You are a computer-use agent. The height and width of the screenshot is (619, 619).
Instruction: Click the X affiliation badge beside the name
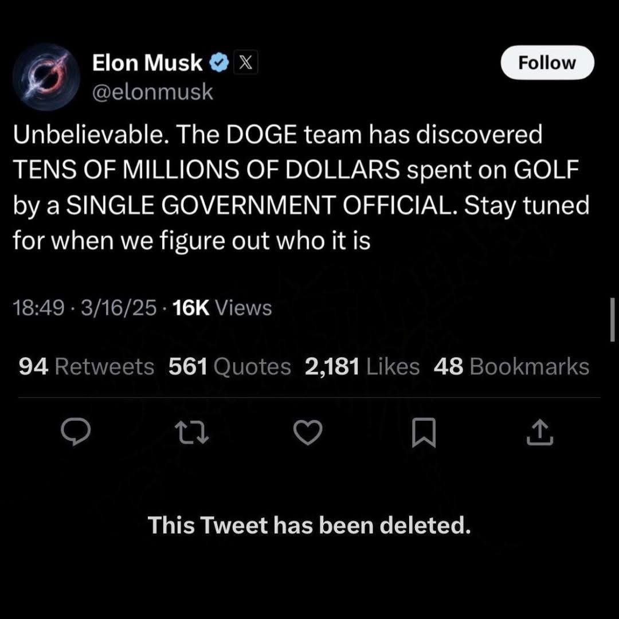coord(245,63)
